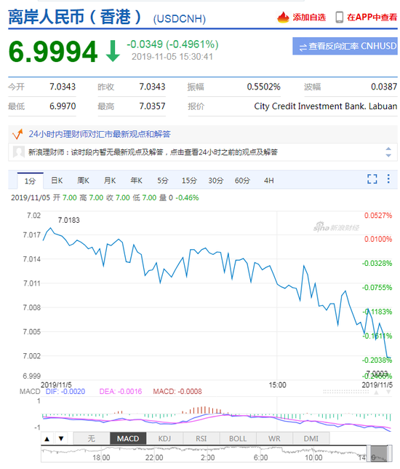Viewport: 400px width, 469px height.
Task: Open the three-dot chart options menu
Action: 388,179
